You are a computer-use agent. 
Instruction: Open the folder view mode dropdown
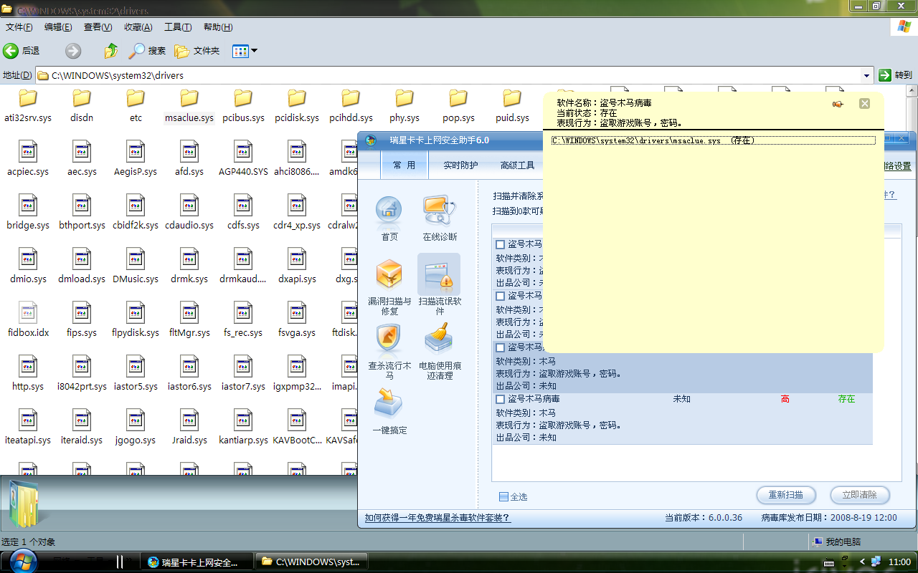point(254,51)
